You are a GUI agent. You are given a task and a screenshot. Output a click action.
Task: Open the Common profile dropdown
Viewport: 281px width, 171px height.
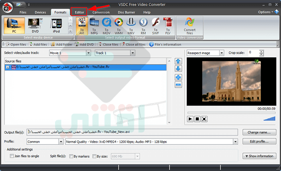61,142
